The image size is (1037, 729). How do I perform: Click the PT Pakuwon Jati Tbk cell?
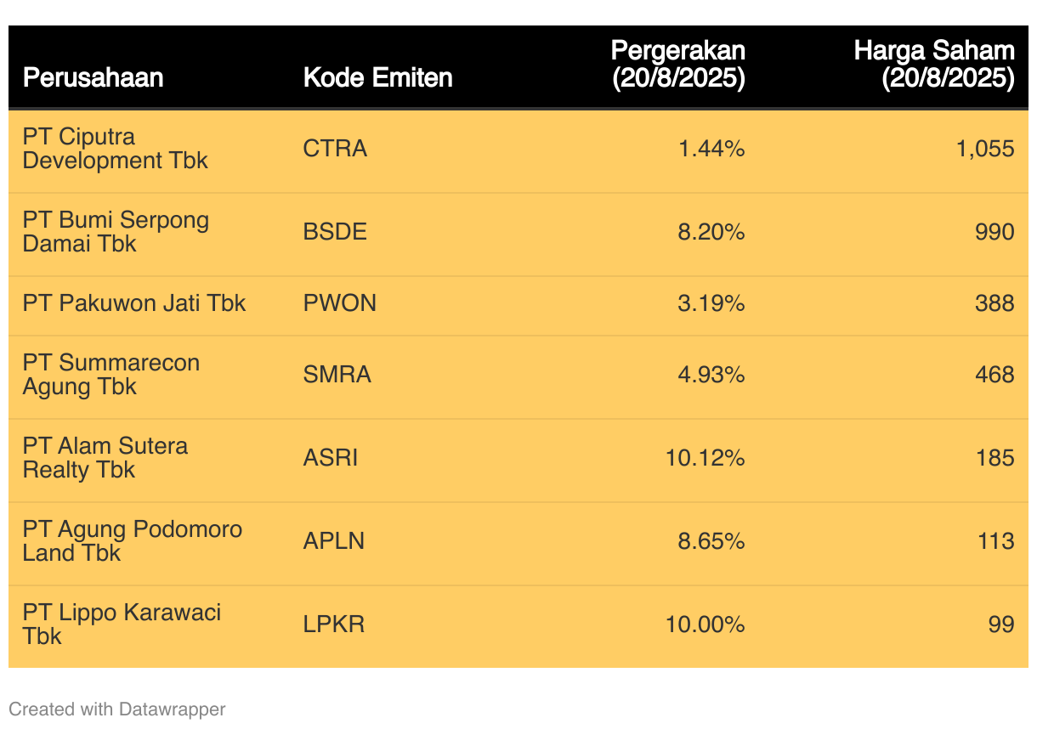click(x=134, y=303)
